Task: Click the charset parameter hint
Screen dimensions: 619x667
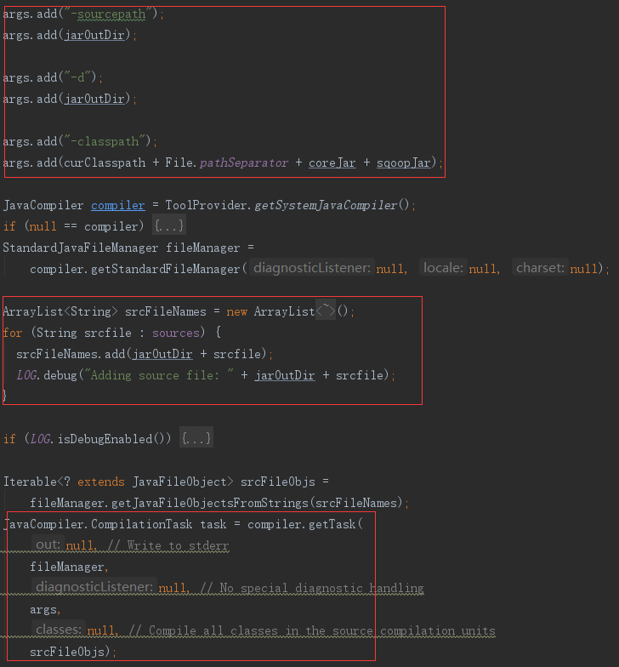Action: 540,267
